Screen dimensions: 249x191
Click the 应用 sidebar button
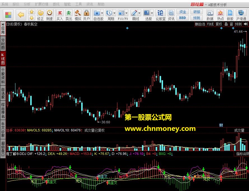(x=3, y=29)
